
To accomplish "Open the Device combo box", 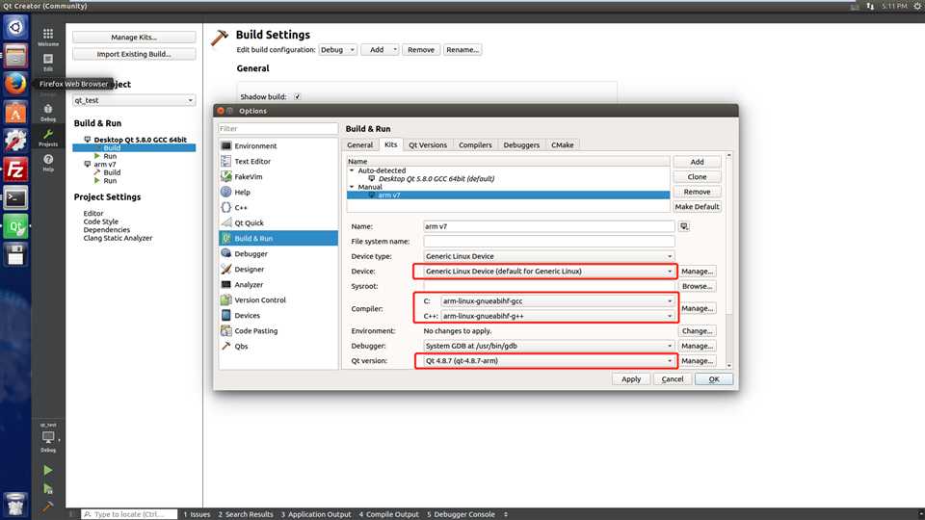I will coord(548,272).
